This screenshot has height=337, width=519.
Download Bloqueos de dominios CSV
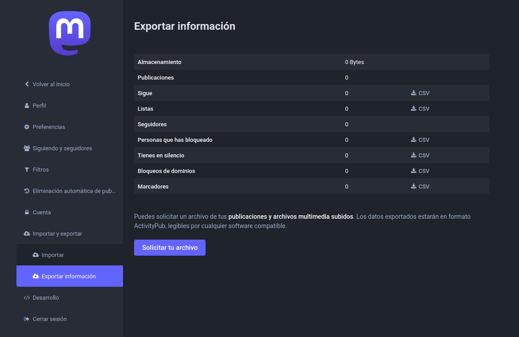420,171
